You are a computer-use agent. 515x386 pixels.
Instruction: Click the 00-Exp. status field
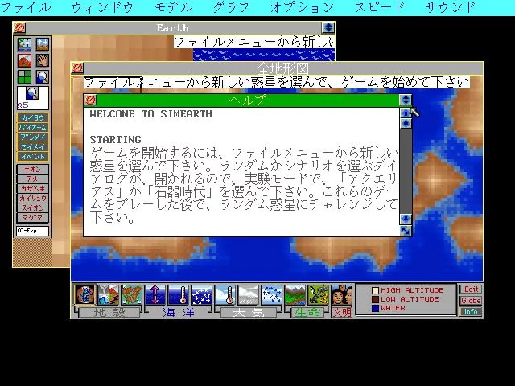point(33,231)
